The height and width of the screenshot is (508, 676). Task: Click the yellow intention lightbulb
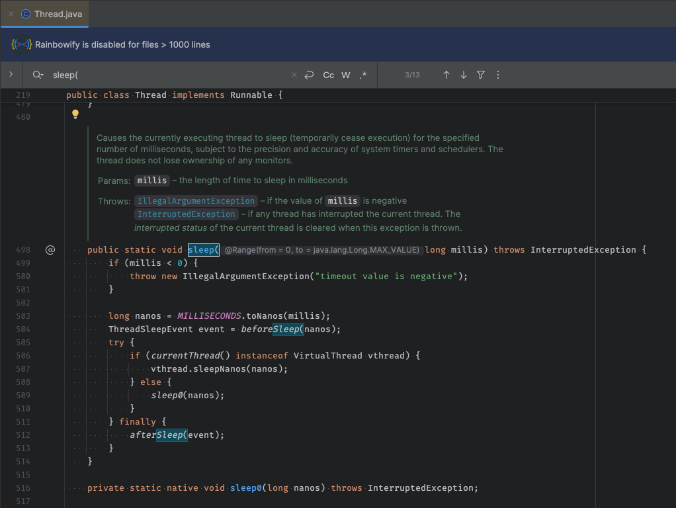(x=75, y=114)
